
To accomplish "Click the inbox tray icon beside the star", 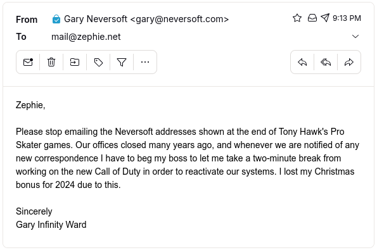I will [x=312, y=18].
